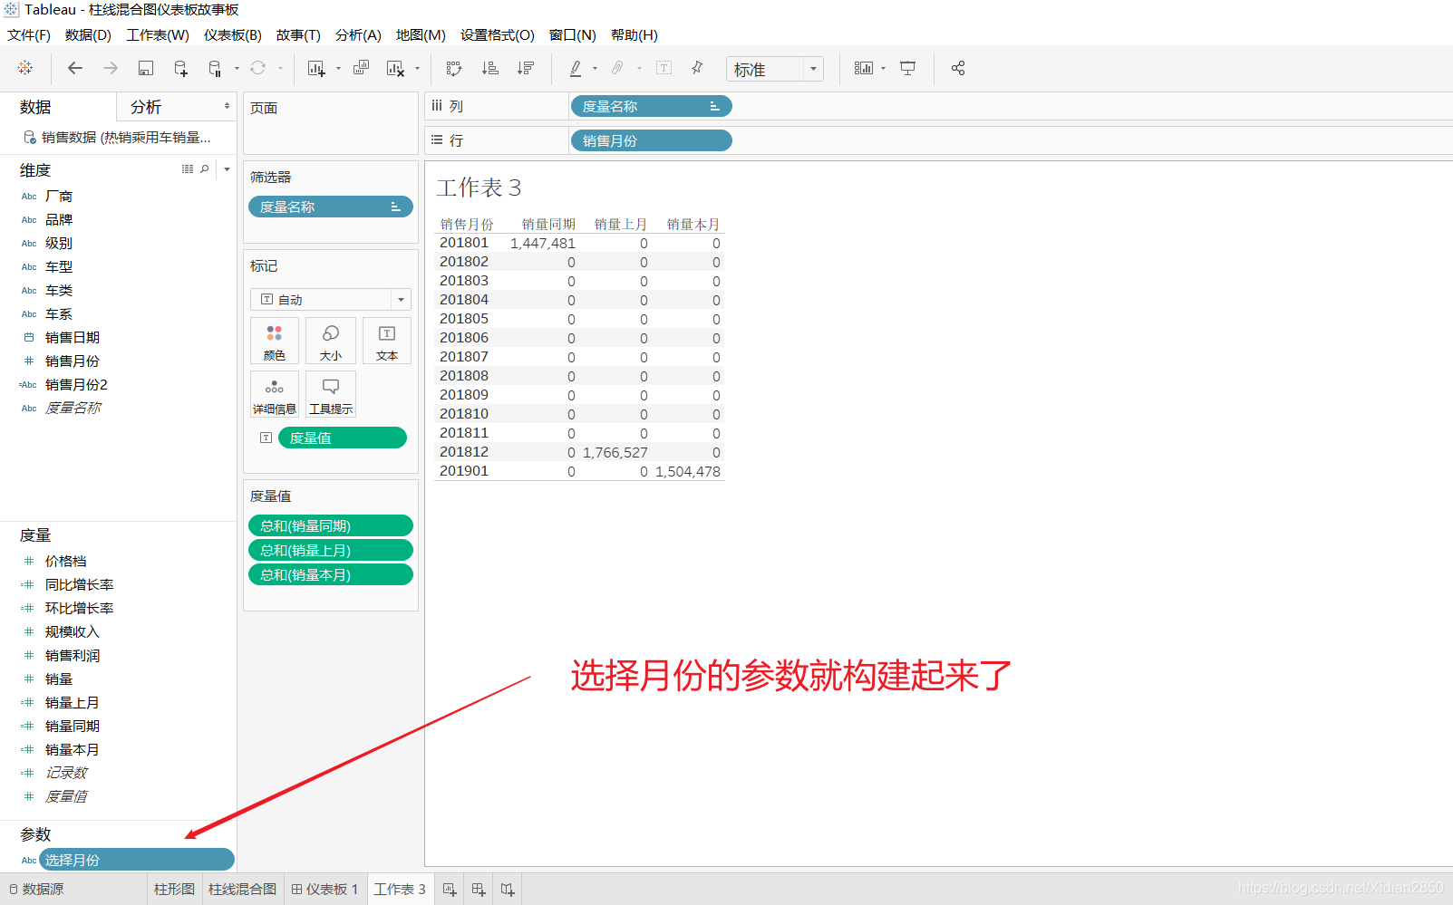Click the redo forward arrow

111,68
